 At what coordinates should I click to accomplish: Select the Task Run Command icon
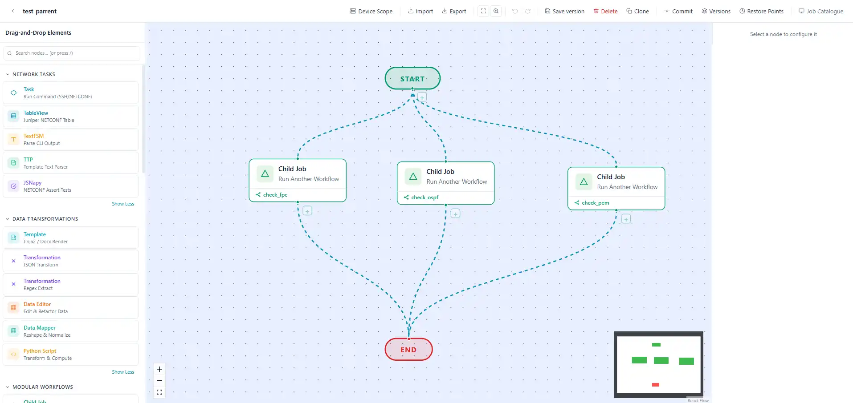[x=13, y=93]
